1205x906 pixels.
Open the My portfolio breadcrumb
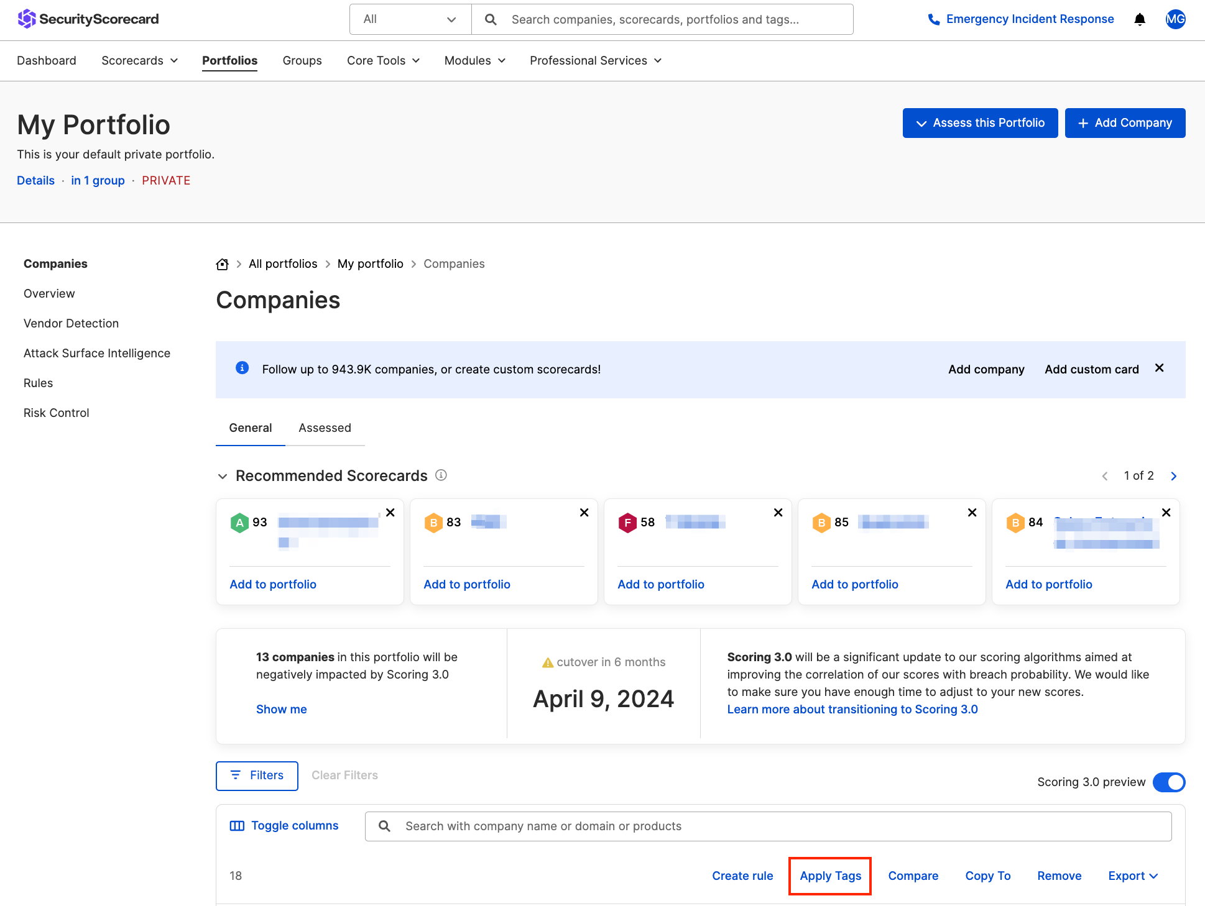click(371, 264)
